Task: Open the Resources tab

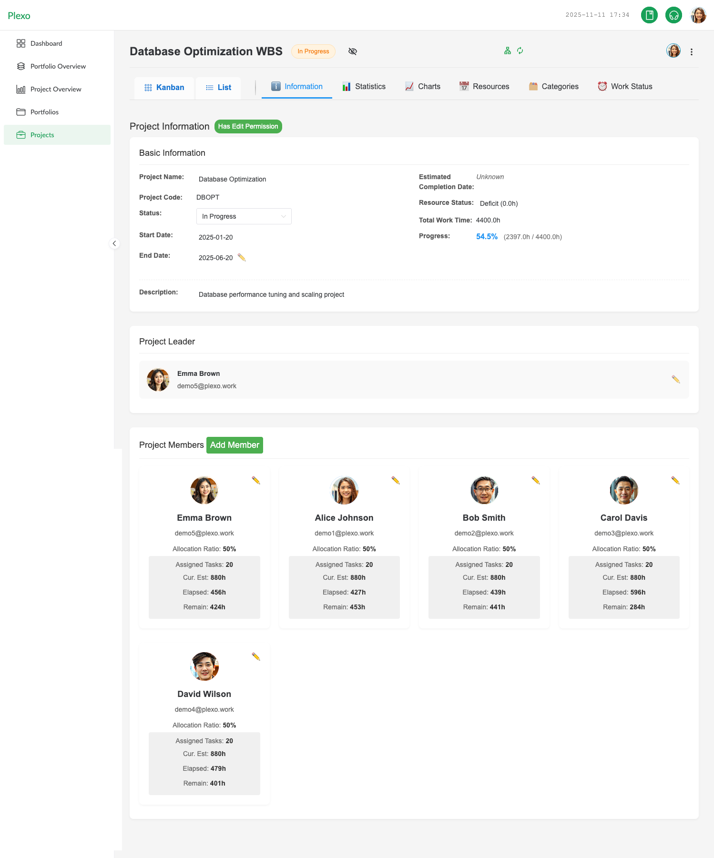Action: point(484,87)
